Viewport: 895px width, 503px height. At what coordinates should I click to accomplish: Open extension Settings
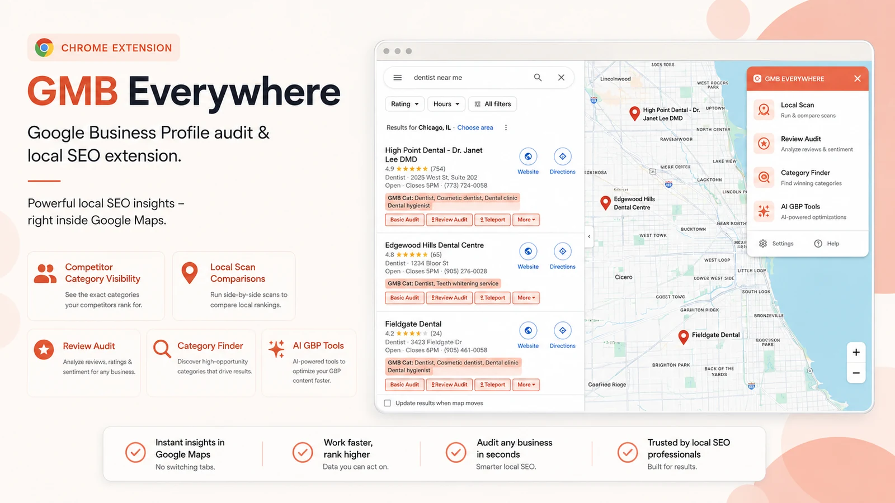click(x=776, y=244)
